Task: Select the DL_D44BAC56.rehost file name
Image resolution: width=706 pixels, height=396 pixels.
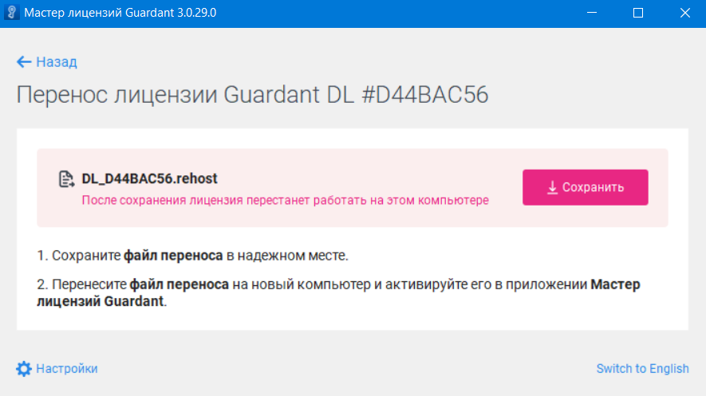Action: click(x=150, y=178)
